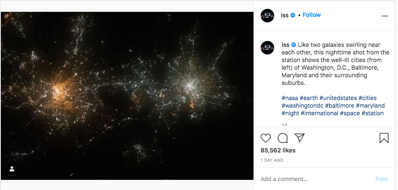Like the post with heart icon
The height and width of the screenshot is (190, 398).
tap(266, 138)
